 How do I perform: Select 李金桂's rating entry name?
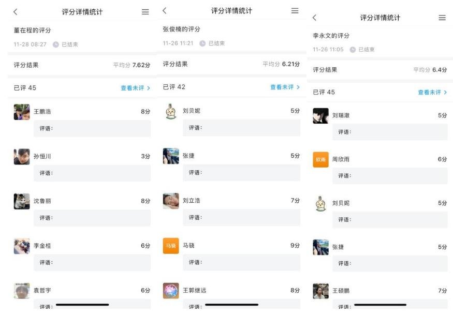(x=42, y=246)
